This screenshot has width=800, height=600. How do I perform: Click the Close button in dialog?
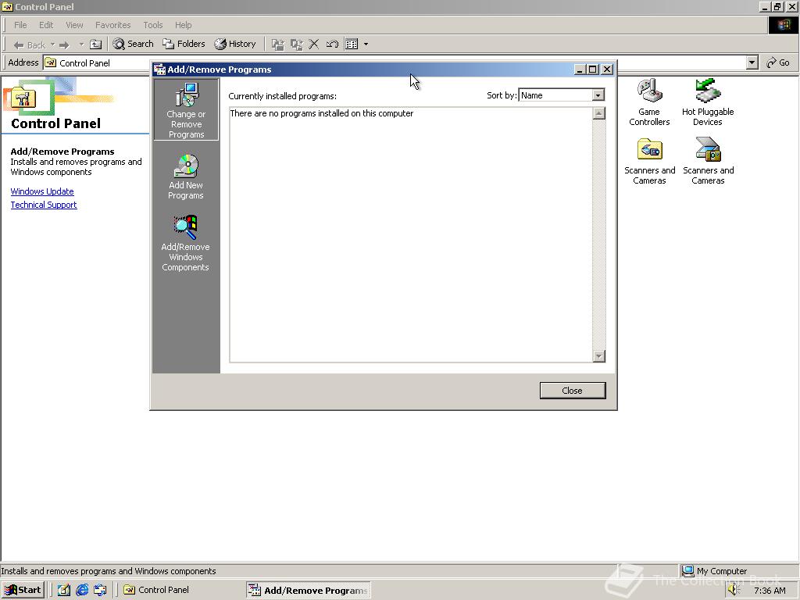pos(573,391)
